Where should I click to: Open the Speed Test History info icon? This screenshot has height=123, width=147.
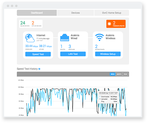coord(39,69)
